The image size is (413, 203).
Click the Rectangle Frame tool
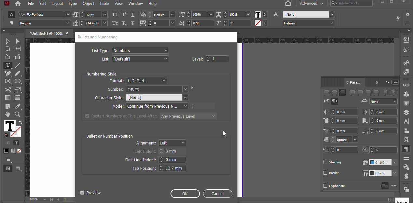pyautogui.click(x=8, y=81)
